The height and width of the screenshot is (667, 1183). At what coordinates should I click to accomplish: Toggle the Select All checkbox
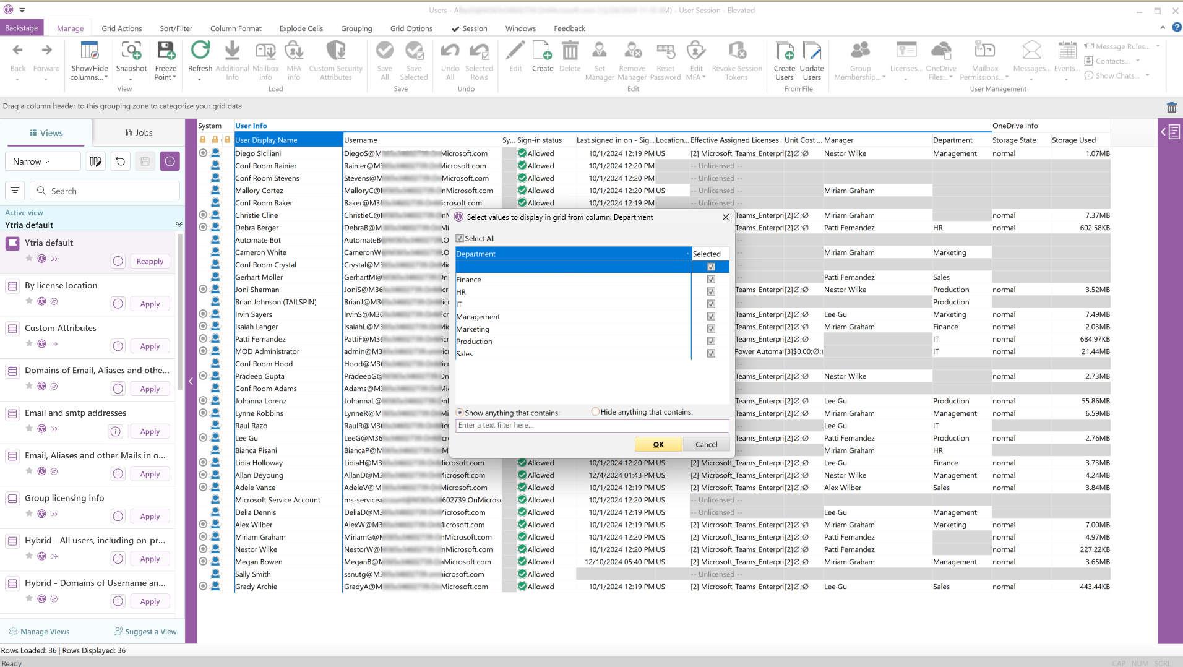[460, 238]
